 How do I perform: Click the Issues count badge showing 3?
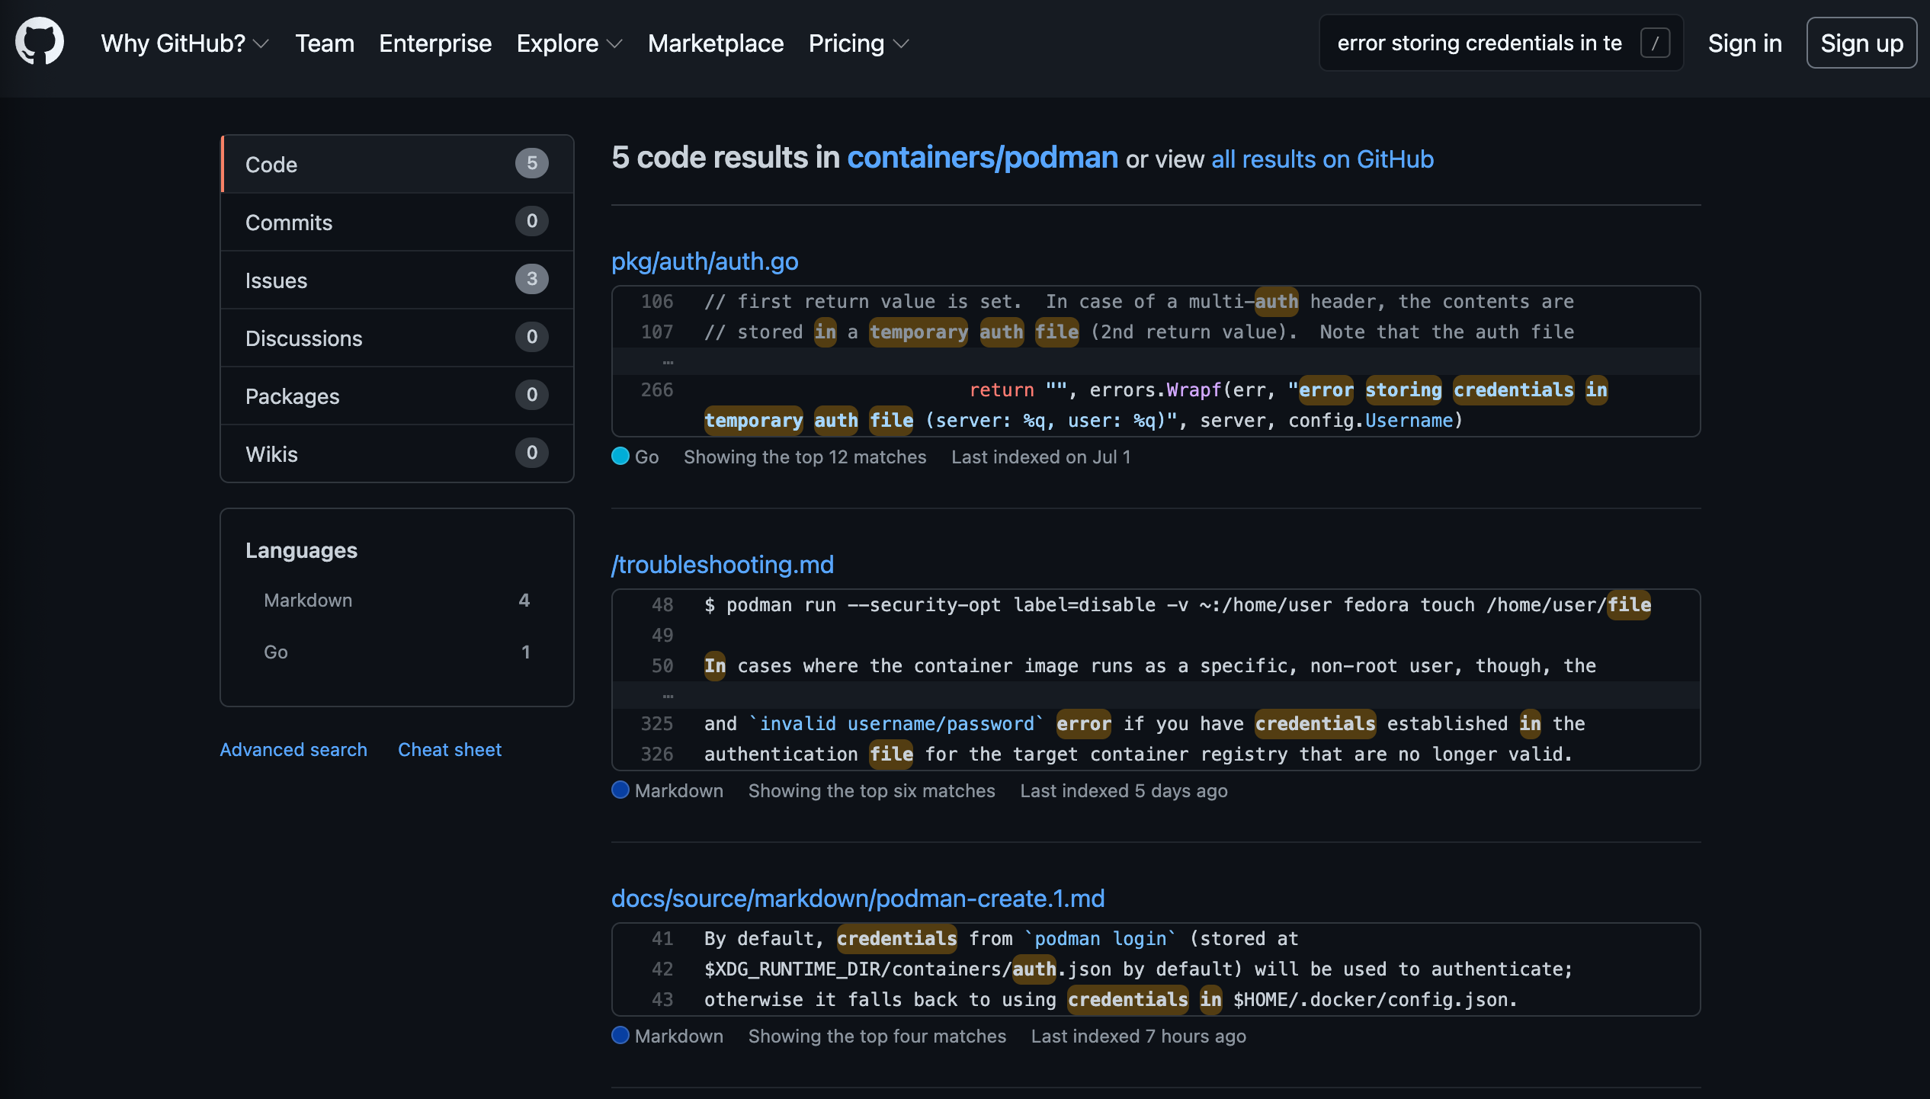coord(531,280)
